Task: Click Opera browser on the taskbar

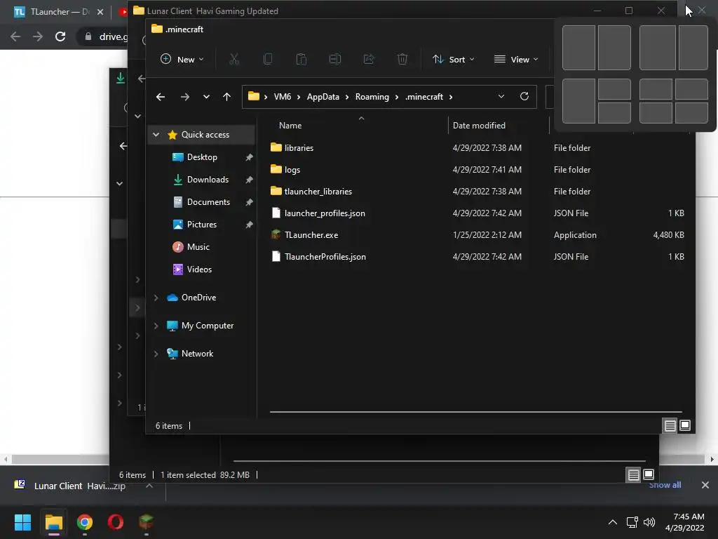Action: pos(116,522)
